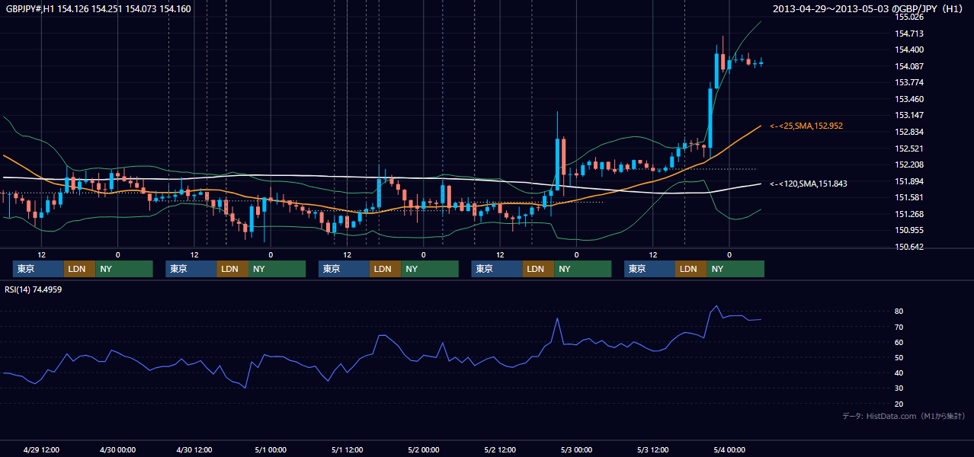The width and height of the screenshot is (974, 457).
Task: Click price axis value 150.642
Action: 909,247
